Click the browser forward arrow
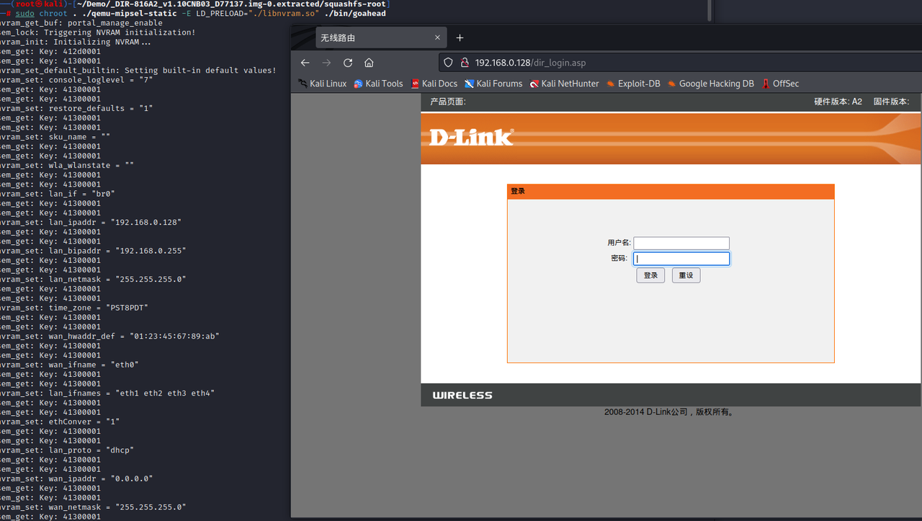922x521 pixels. pos(326,63)
